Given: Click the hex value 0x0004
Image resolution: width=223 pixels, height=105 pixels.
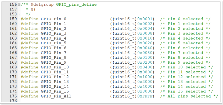Looking at the screenshot, I should [145, 29].
